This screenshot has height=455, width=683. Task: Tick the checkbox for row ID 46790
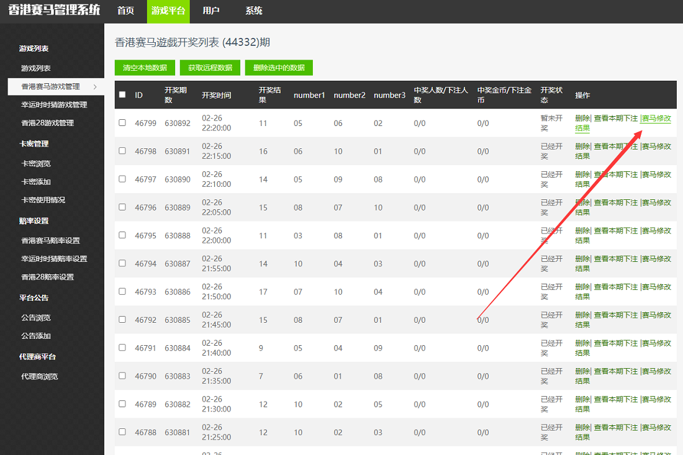pos(122,376)
